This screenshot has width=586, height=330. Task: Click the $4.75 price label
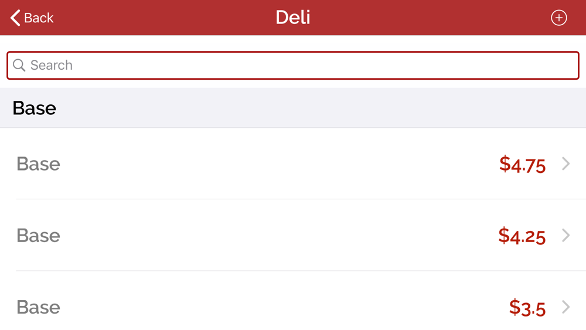coord(523,165)
